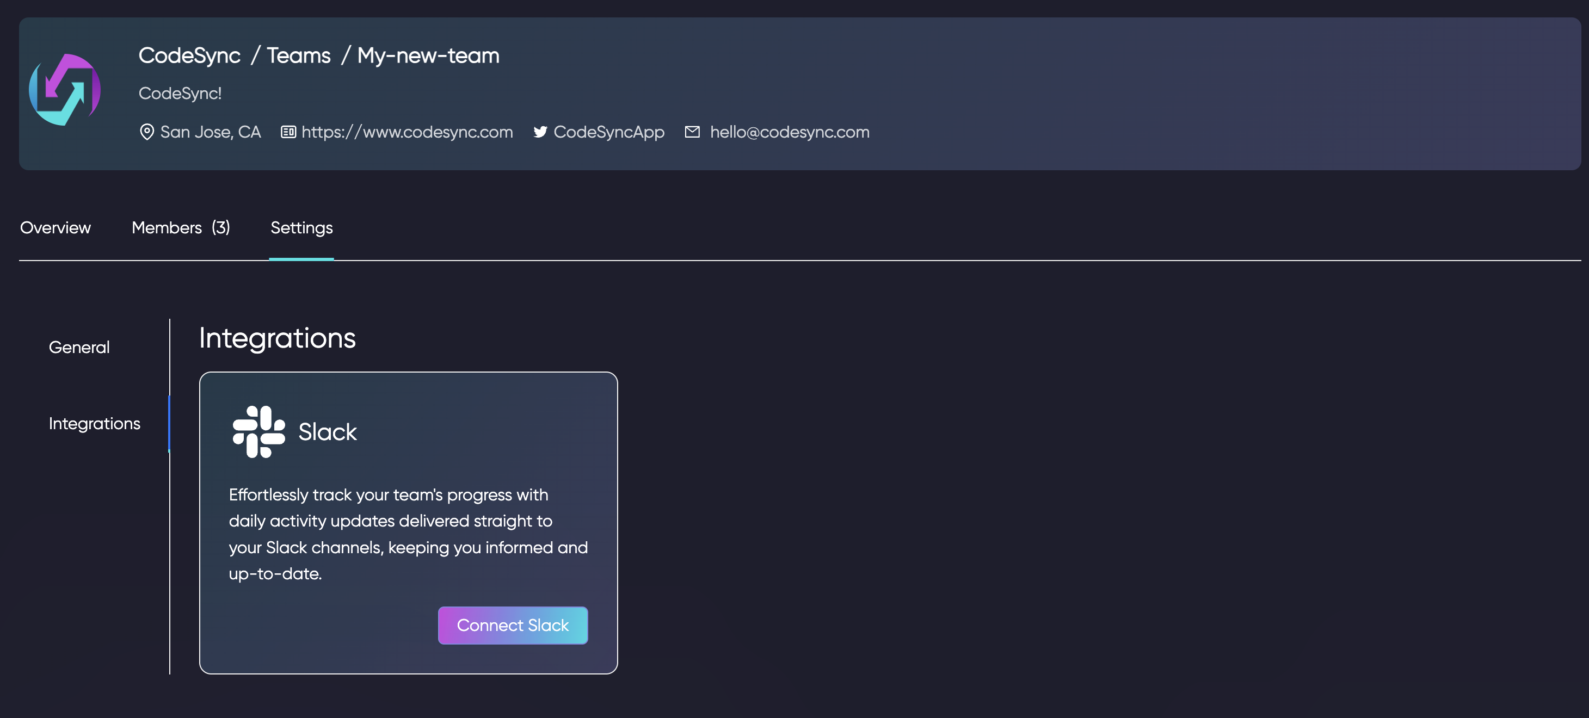Click the location pin icon
1589x718 pixels.
147,132
